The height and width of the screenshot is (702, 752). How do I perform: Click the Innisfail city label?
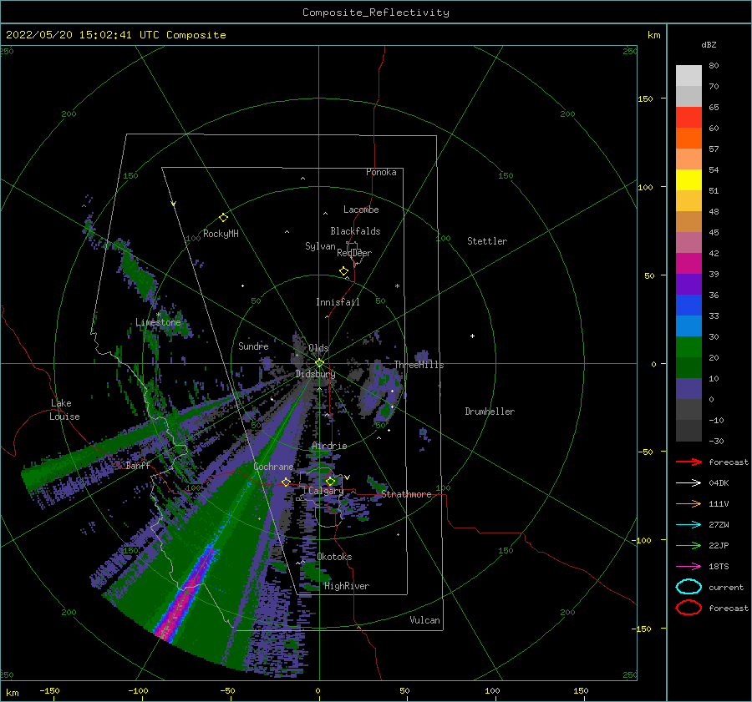pos(338,302)
